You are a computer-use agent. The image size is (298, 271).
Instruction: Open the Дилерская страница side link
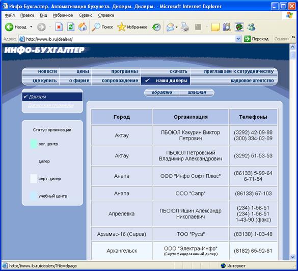pos(51,105)
